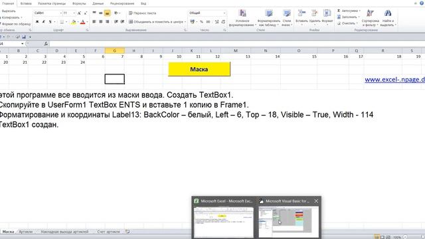Click the increase indent icon
This screenshot has width=425, height=239.
coord(122,22)
